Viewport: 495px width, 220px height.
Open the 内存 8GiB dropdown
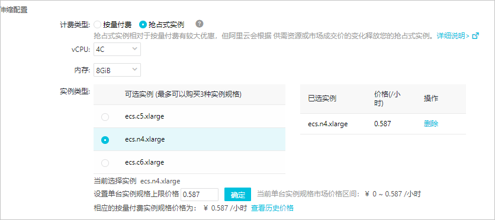117,70
